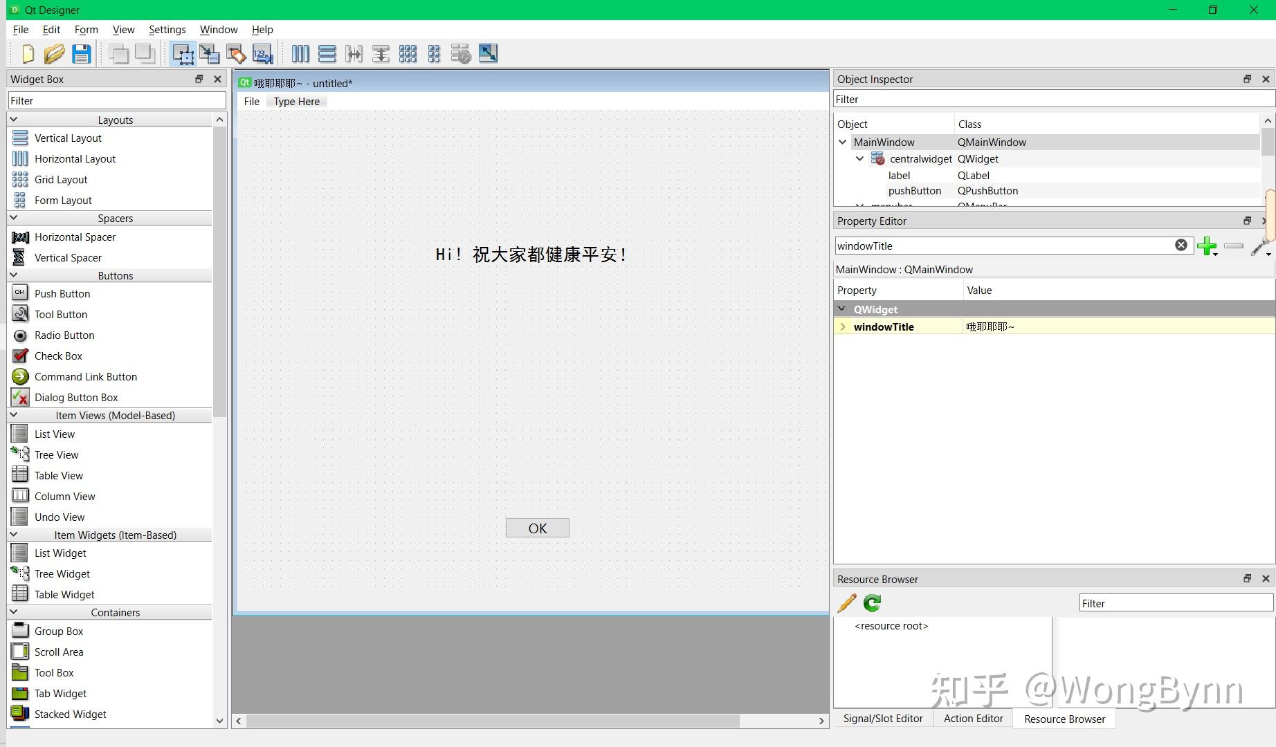Open an existing form
1276x747 pixels.
[55, 54]
